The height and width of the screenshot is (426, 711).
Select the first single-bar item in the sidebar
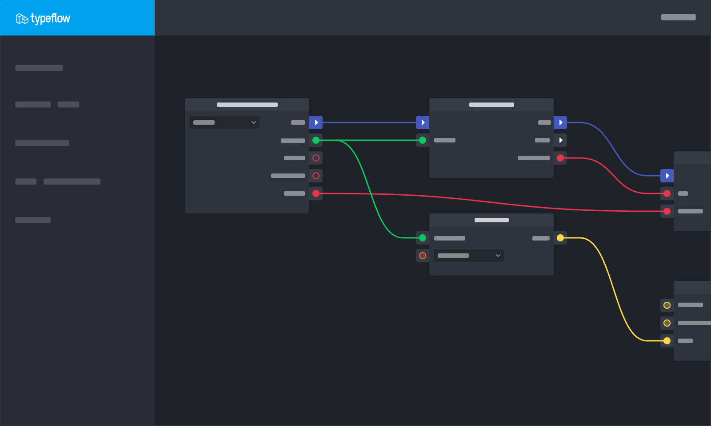pyautogui.click(x=39, y=68)
